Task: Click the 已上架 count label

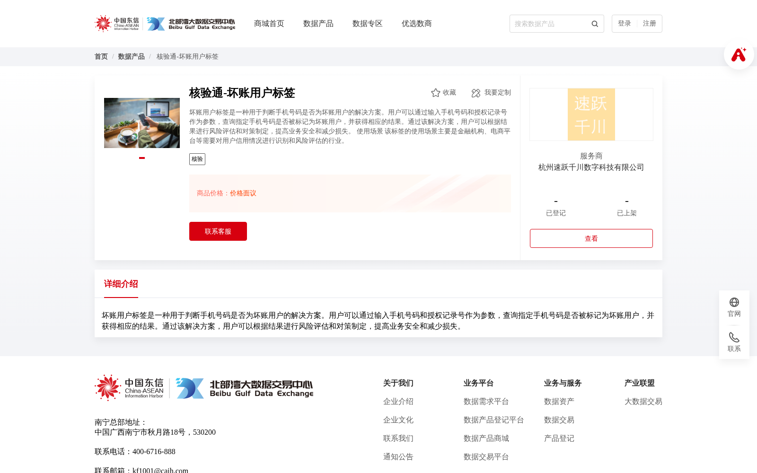Action: point(627,213)
